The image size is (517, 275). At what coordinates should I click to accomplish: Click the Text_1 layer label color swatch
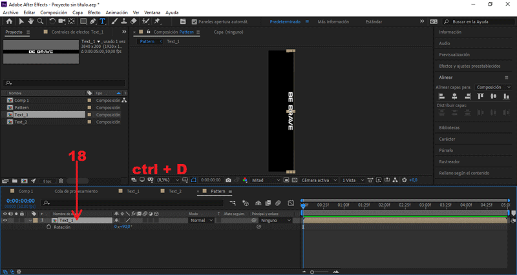point(36,220)
